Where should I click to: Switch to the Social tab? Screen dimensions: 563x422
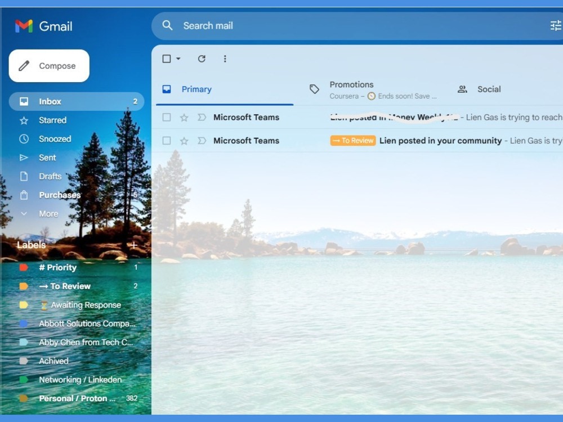(x=506, y=89)
